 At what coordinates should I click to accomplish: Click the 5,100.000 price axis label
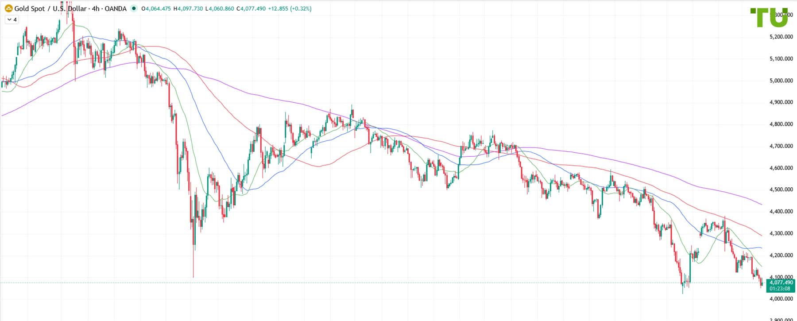(781, 58)
